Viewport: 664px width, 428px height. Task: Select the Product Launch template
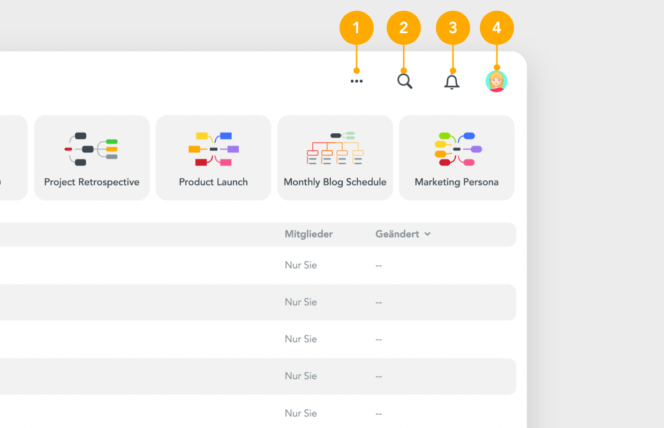(214, 158)
